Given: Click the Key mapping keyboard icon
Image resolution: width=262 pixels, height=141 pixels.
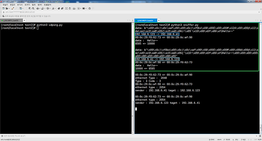Looking at the screenshot, I should pyautogui.click(x=74, y=8).
